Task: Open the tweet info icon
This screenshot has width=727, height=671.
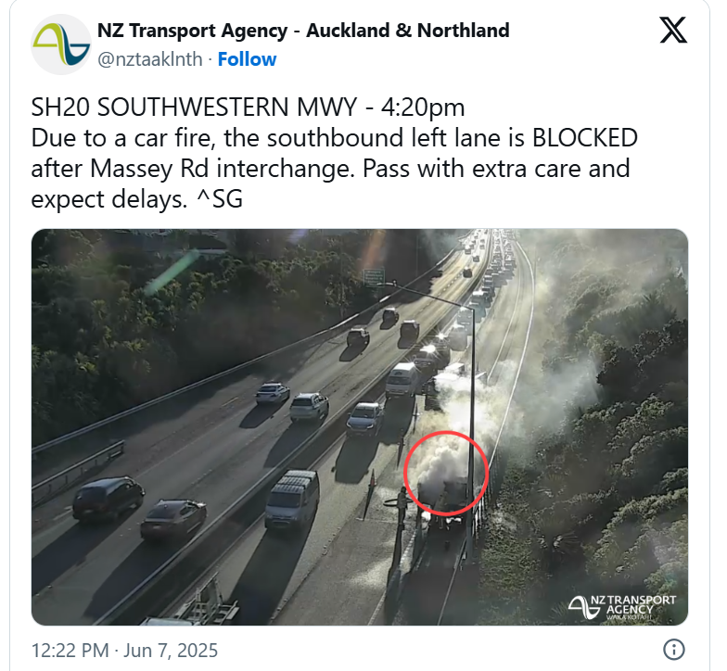Action: [673, 649]
